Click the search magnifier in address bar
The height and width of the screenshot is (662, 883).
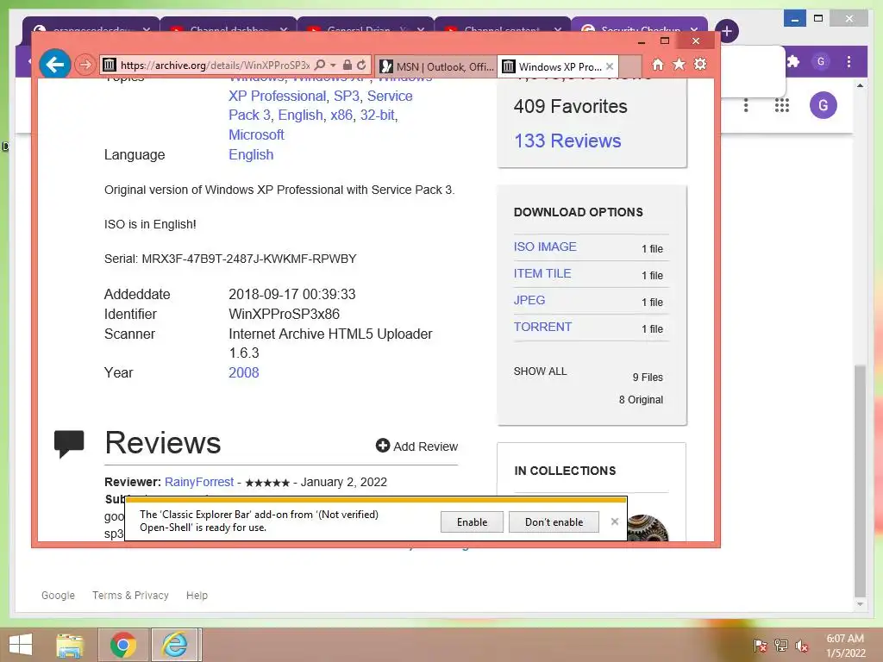(320, 65)
